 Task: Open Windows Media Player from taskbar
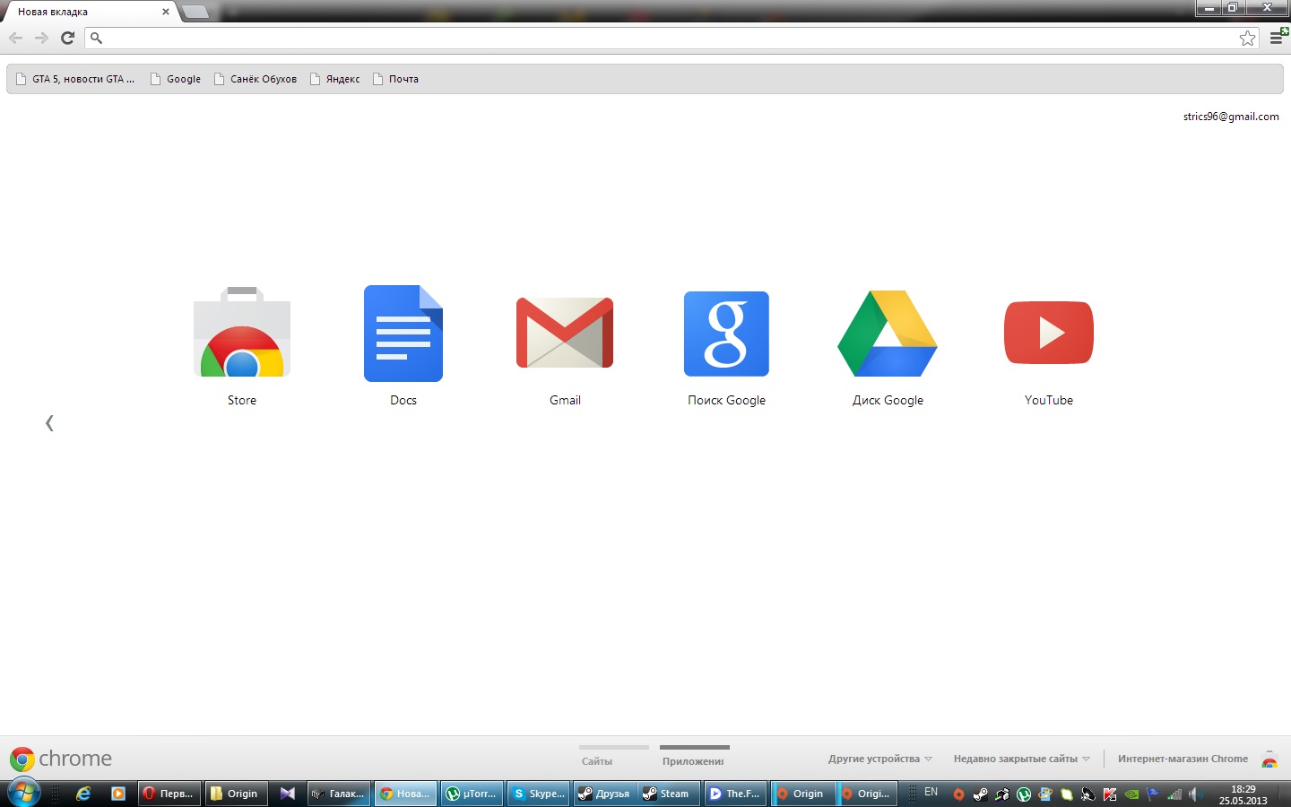coord(117,794)
